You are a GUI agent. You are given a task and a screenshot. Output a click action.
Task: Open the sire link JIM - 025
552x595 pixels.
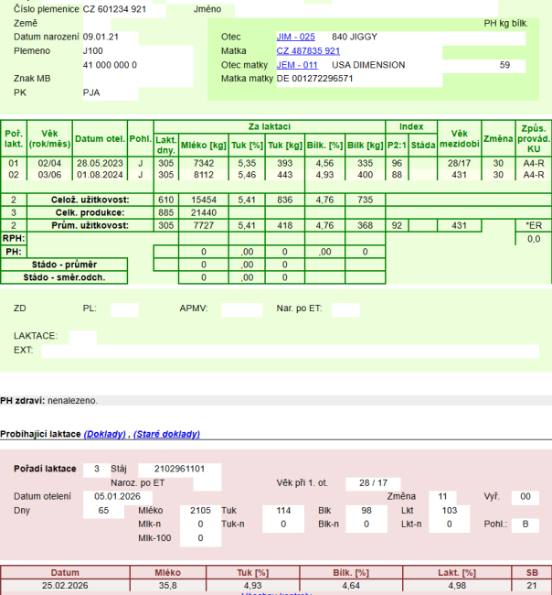coord(295,37)
